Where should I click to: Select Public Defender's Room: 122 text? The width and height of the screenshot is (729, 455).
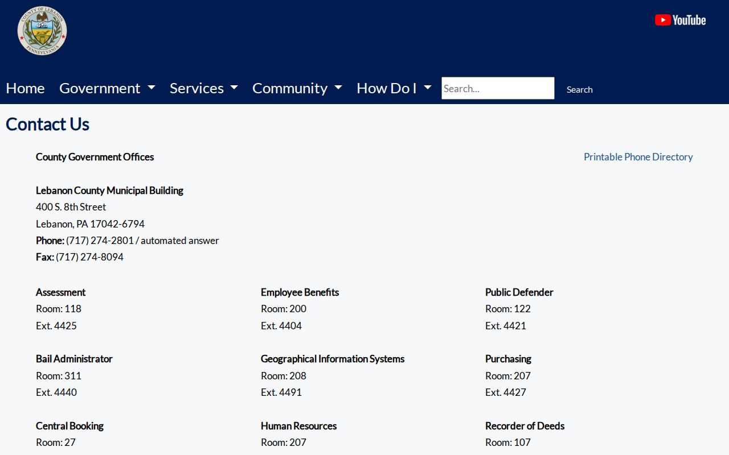pos(508,309)
